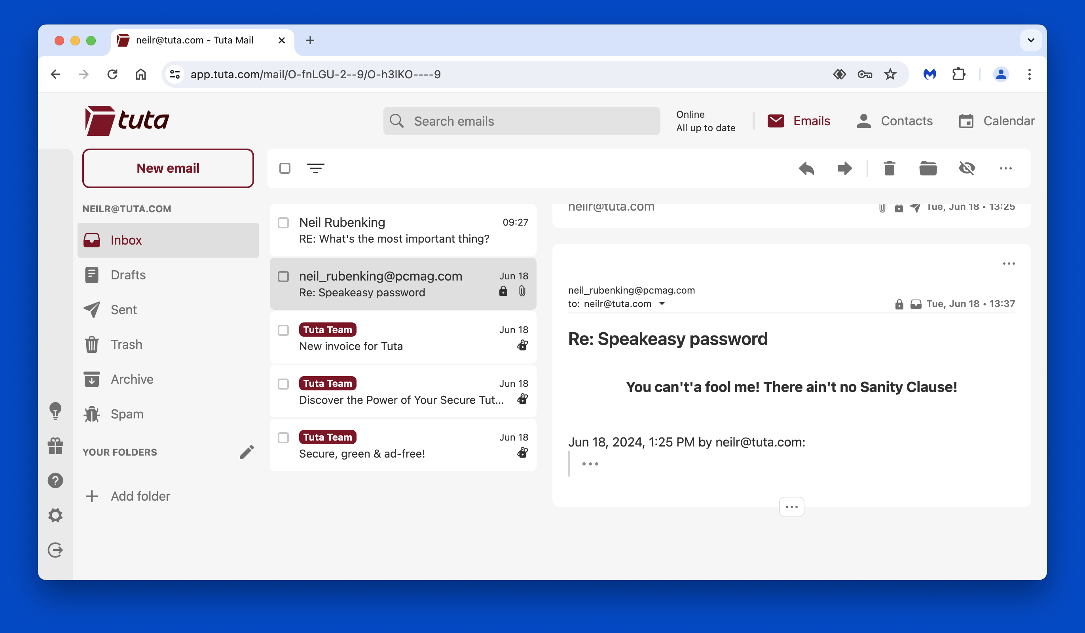Click the reply arrow icon in toolbar
Image resolution: width=1085 pixels, height=633 pixels.
pyautogui.click(x=806, y=168)
